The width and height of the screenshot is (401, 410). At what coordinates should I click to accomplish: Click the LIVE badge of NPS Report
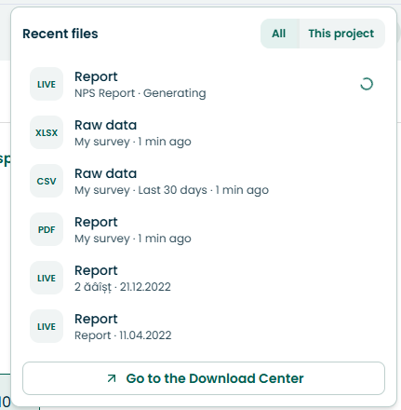pos(47,84)
